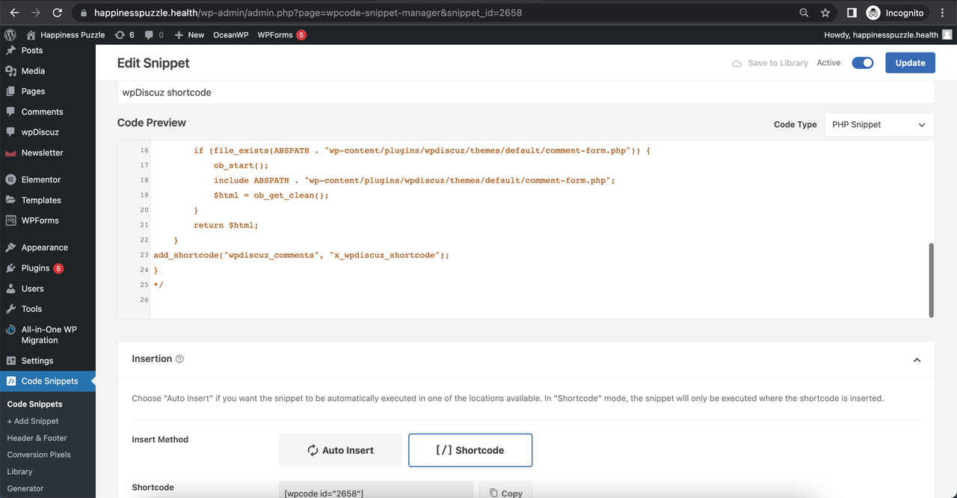This screenshot has height=498, width=957.
Task: Click the code editor vertical scrollbar
Action: (931, 280)
